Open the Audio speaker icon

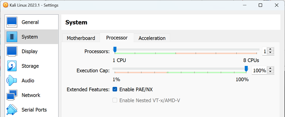(x=12, y=81)
